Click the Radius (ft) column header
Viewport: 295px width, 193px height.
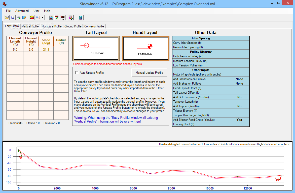coord(61,41)
